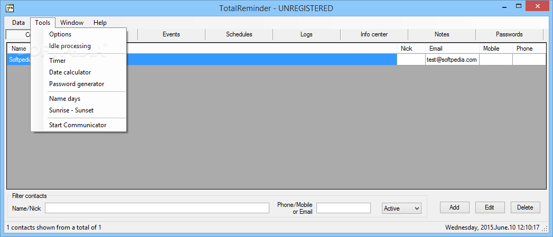Open the Data menu

tap(18, 23)
